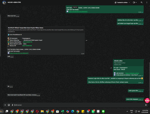Click the Nomor HP number 083142005768
Viewport: 150px width, 114px height.
[x=27, y=46]
